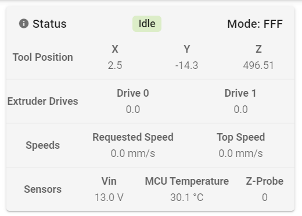Screen dimensions: 302x216
Task: Click the Z position value 496.51
Action: pyautogui.click(x=258, y=65)
